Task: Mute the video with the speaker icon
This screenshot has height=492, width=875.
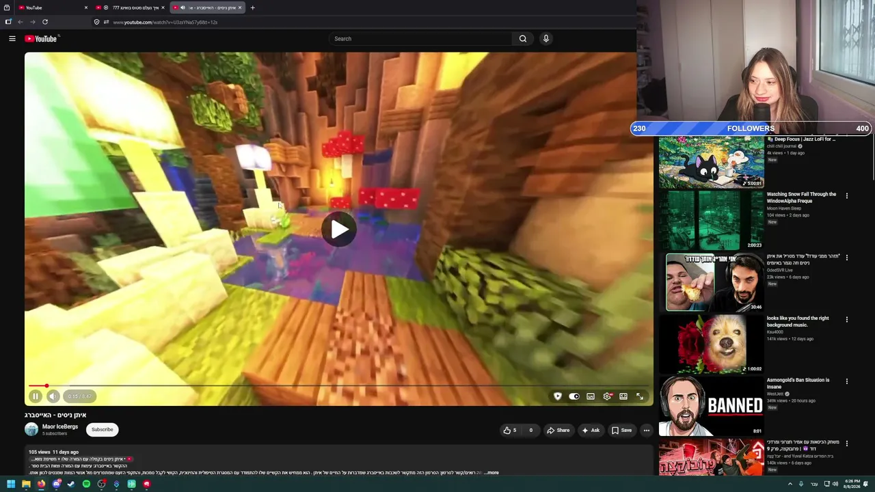Action: (x=53, y=396)
